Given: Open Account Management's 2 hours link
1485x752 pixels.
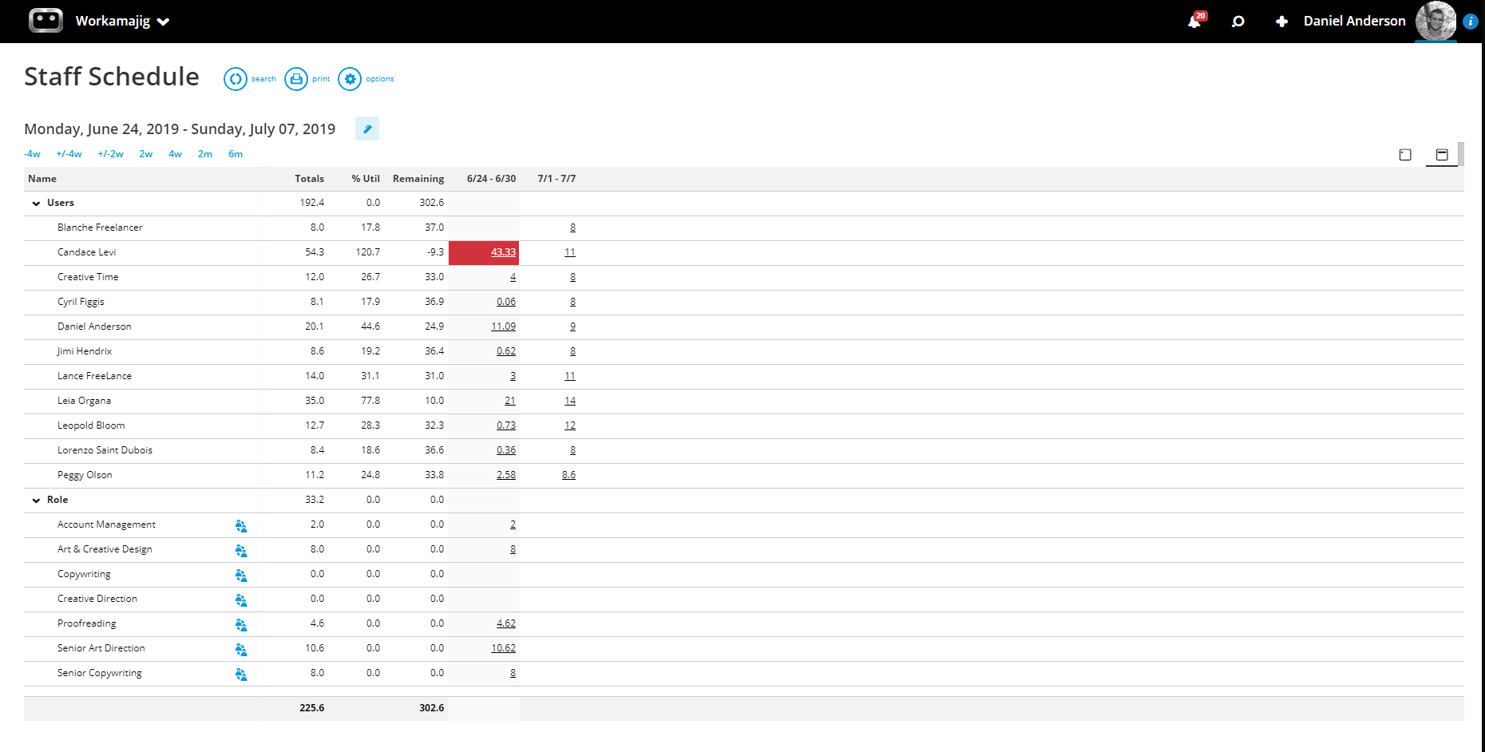Looking at the screenshot, I should (513, 524).
